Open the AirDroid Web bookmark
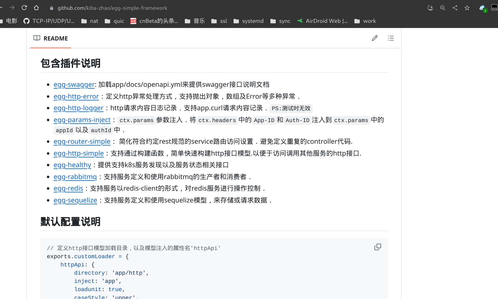This screenshot has width=498, height=299. [322, 21]
